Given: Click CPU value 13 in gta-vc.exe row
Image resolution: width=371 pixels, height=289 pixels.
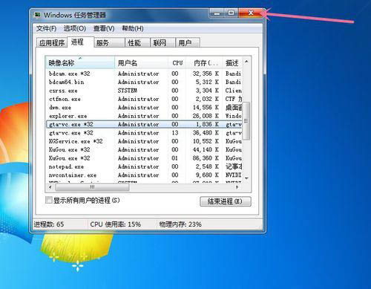Looking at the screenshot, I should click(175, 133).
